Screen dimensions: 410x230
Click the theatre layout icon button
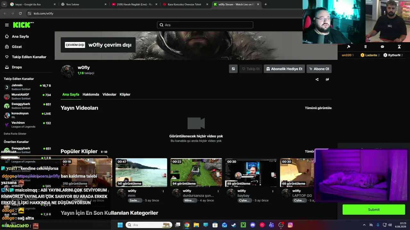coord(233,69)
